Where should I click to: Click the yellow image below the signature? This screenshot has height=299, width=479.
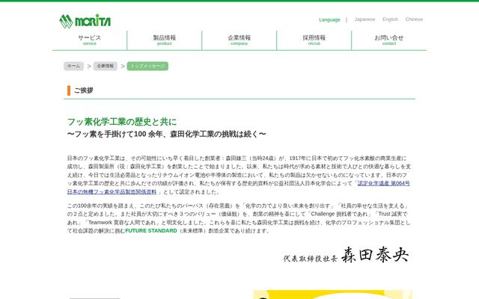332,295
